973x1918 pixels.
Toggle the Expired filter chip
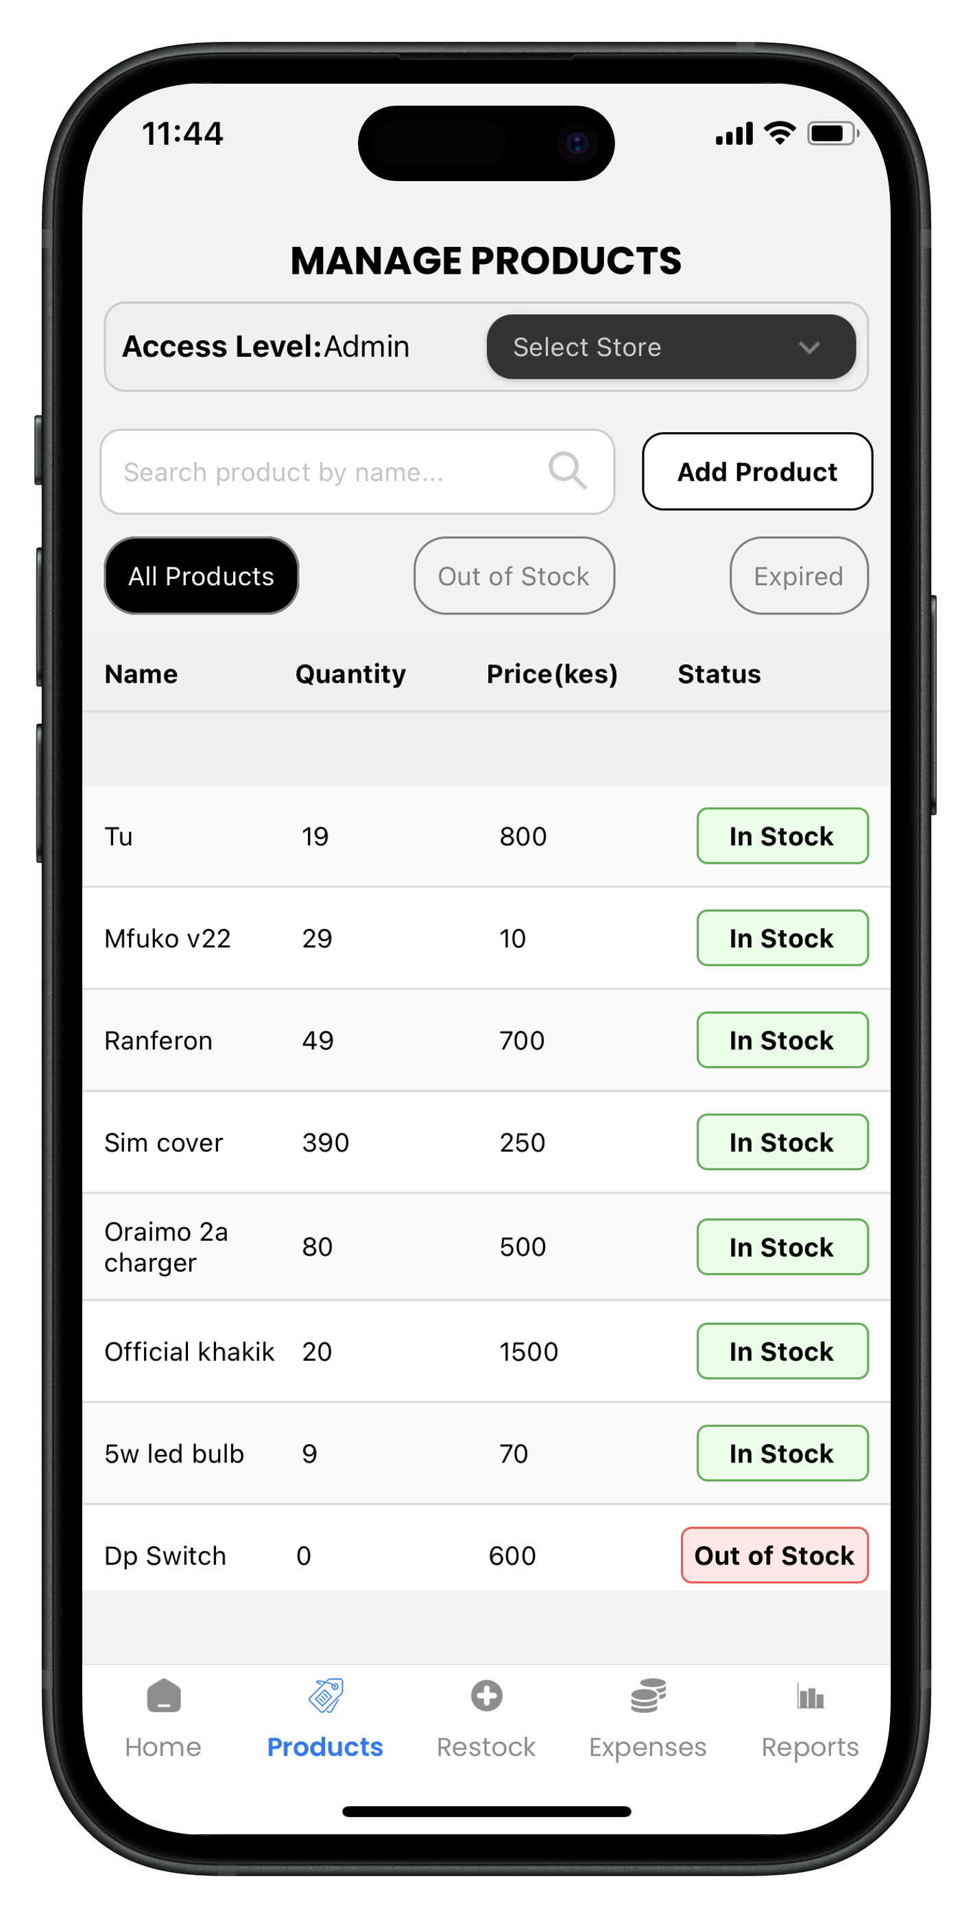pos(799,576)
